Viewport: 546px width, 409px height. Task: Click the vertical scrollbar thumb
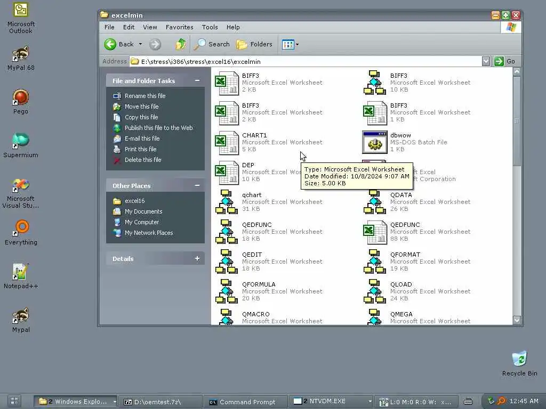[517, 121]
